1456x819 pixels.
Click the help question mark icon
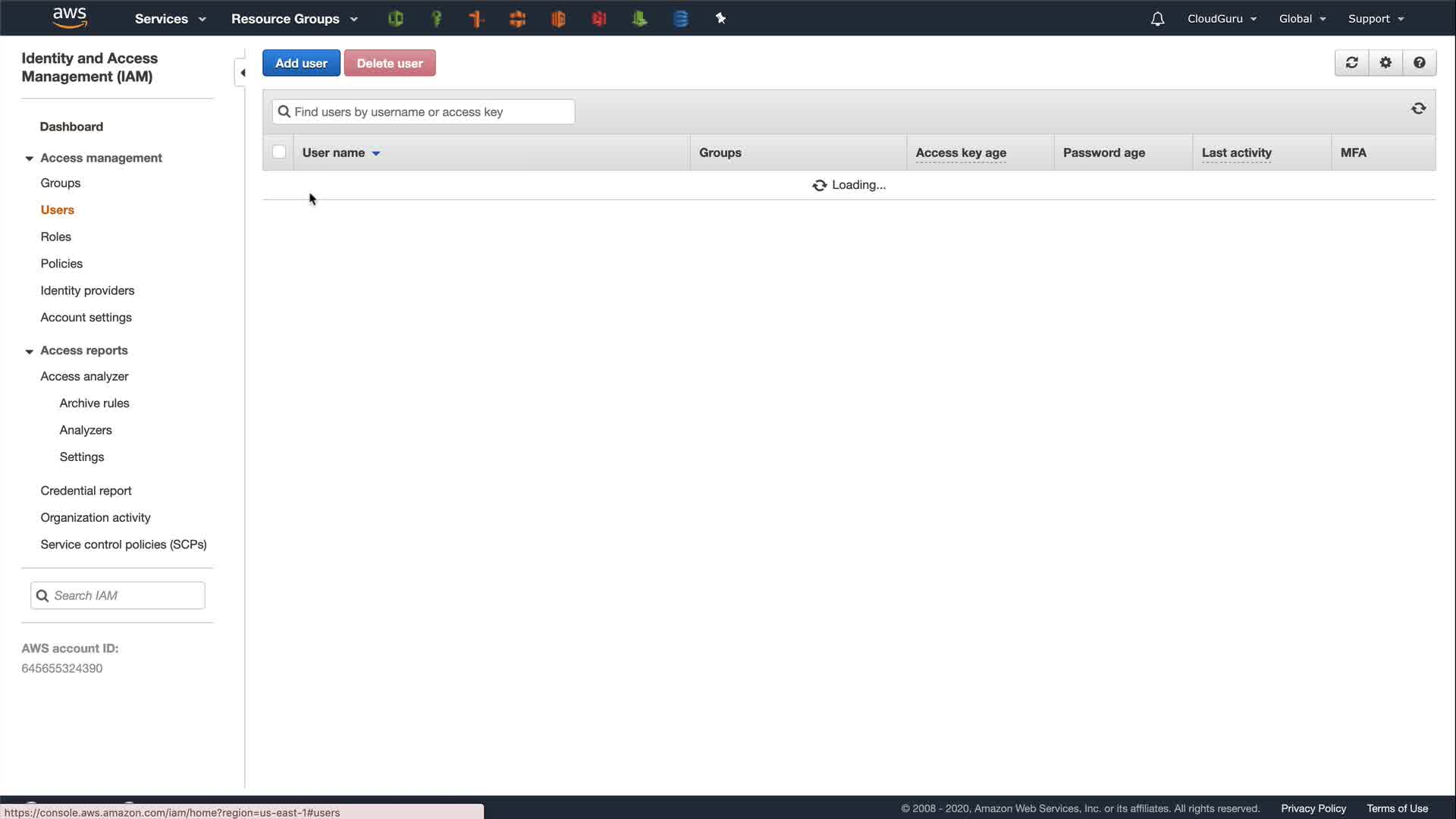point(1419,63)
